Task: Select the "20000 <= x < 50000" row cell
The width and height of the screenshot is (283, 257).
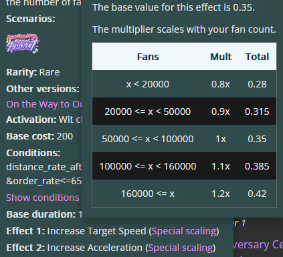Action: pyautogui.click(x=148, y=111)
